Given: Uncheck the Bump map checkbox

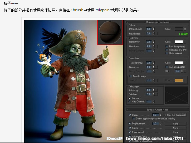Looking at the screenshot, I should pos(130,115).
